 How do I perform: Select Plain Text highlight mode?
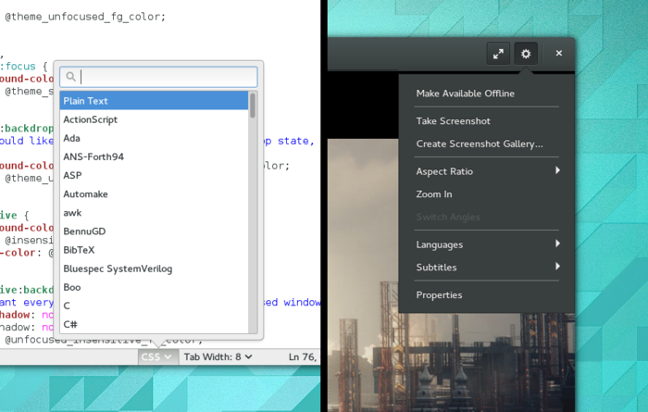[154, 101]
